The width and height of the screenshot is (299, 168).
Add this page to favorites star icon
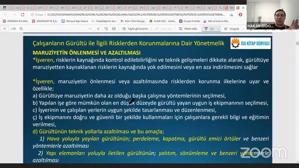click(231, 14)
